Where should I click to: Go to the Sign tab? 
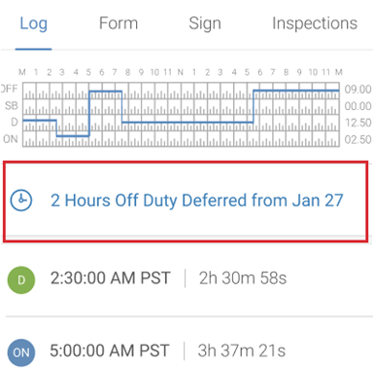(x=205, y=23)
